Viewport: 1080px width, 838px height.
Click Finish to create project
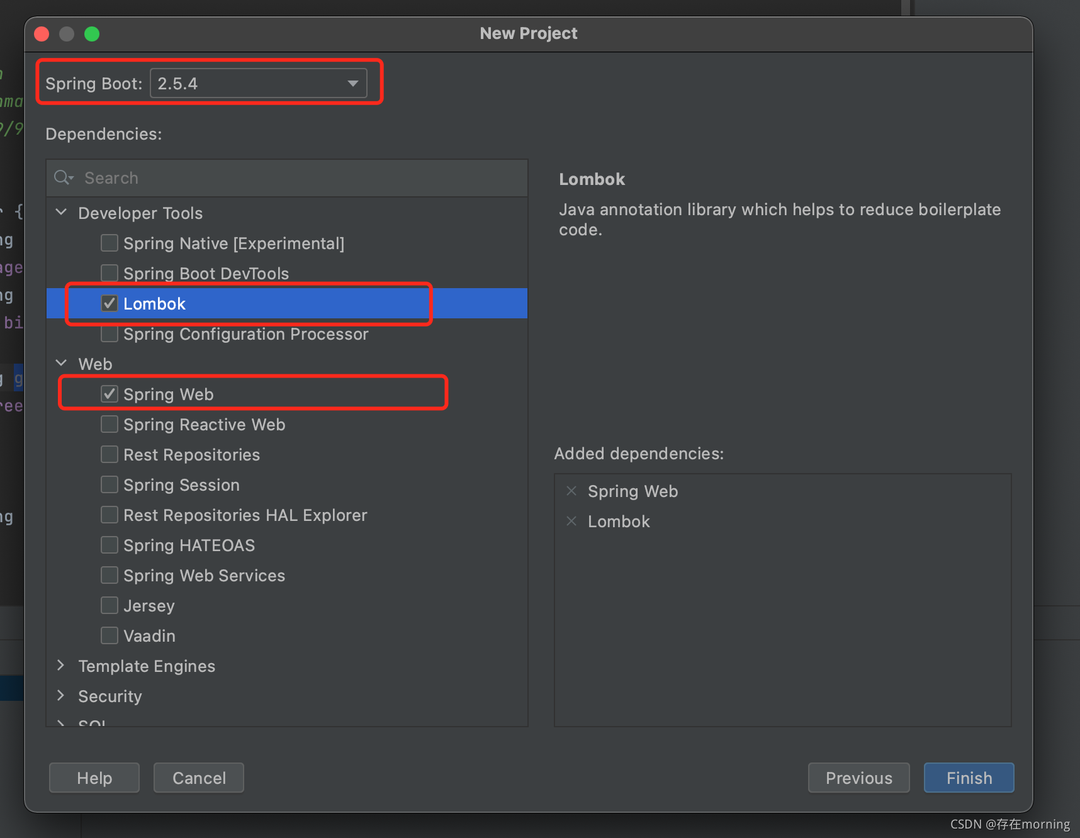(969, 778)
